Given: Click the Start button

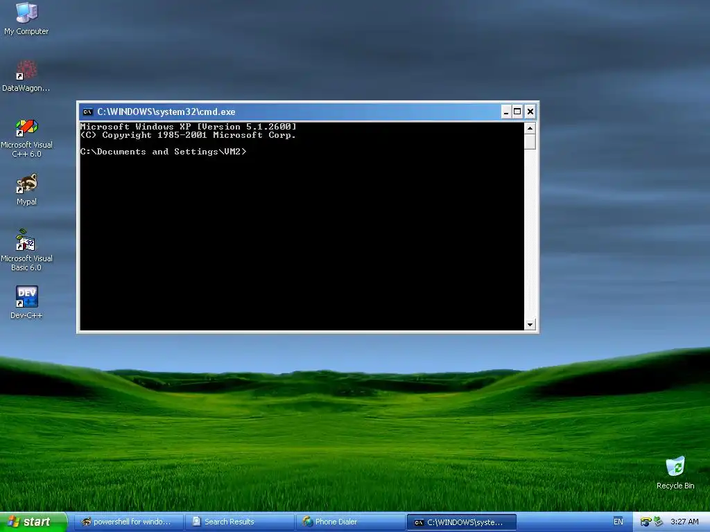Looking at the screenshot, I should point(33,522).
